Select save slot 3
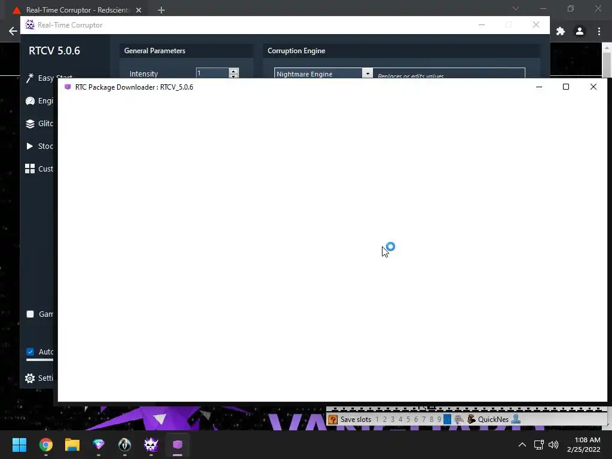612x459 pixels. (393, 419)
